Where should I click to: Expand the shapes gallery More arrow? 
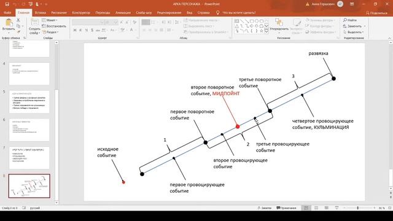point(267,31)
